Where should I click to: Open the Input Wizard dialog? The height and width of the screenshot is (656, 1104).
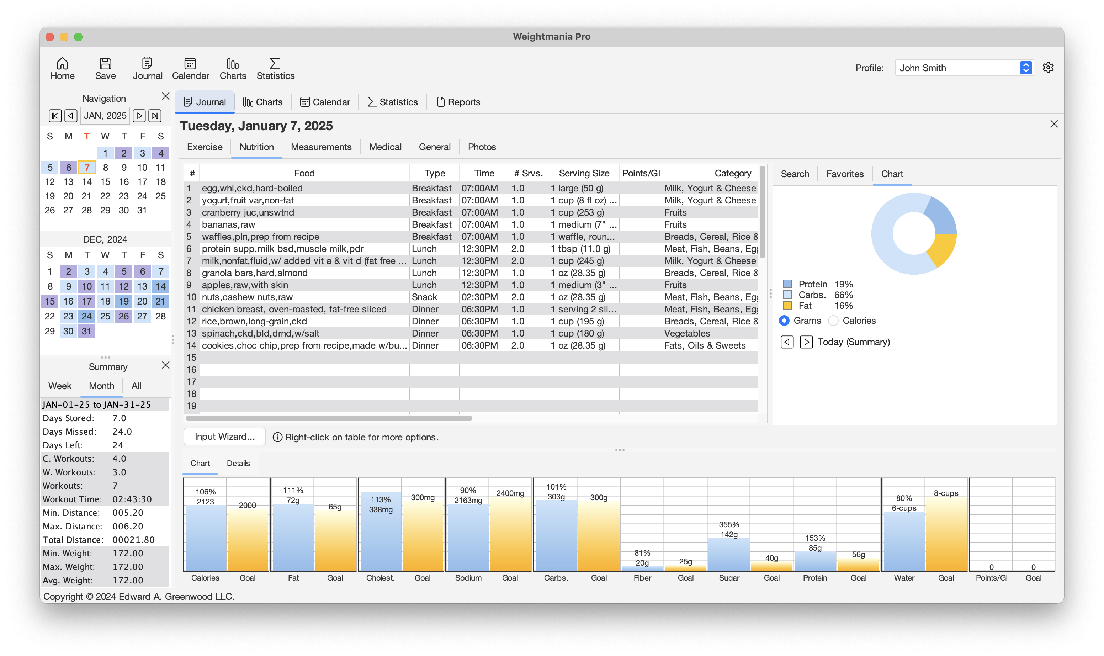coord(223,437)
